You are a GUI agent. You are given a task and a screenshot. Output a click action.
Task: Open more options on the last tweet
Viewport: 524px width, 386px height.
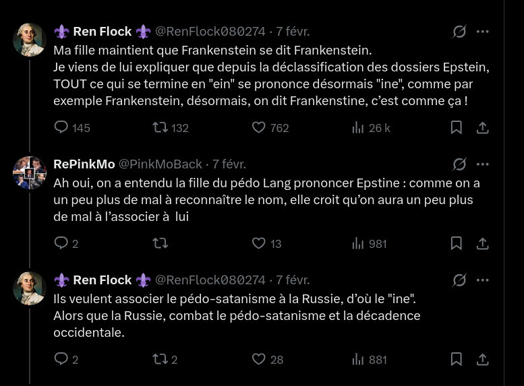point(483,280)
